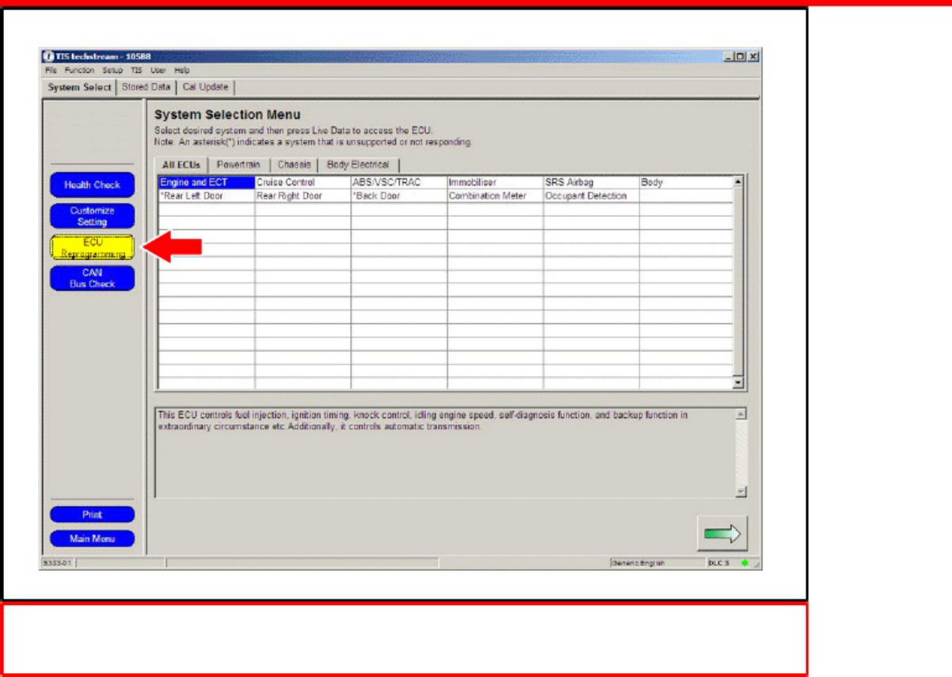Select the *Rear Left Door cell
This screenshot has width=952, height=677.
(207, 196)
